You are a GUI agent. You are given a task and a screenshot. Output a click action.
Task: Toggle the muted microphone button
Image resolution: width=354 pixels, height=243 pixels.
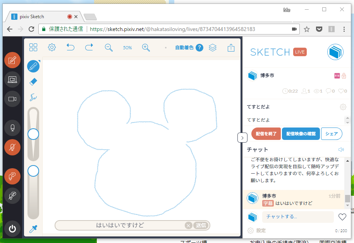pyautogui.click(x=12, y=147)
